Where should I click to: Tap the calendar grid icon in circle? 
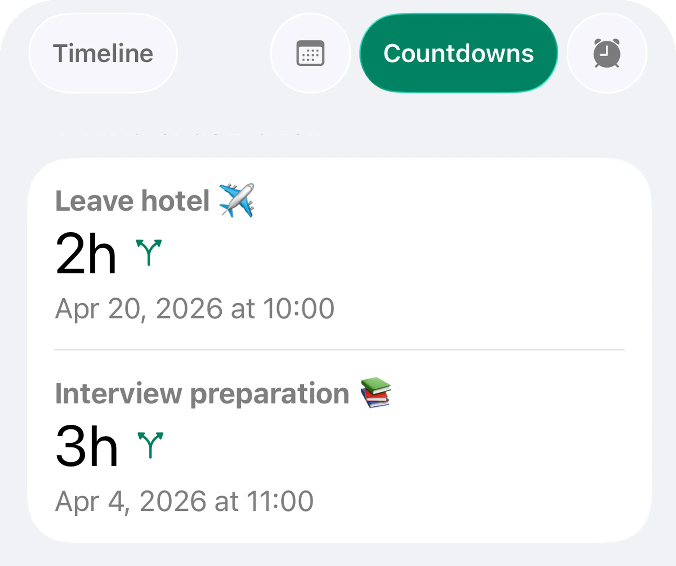310,53
